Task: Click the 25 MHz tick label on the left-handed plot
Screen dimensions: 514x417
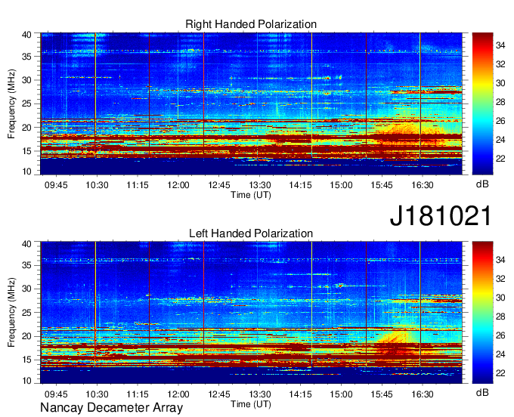Action: coord(27,313)
